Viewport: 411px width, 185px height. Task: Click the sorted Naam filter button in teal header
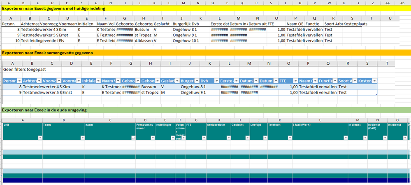(133, 138)
